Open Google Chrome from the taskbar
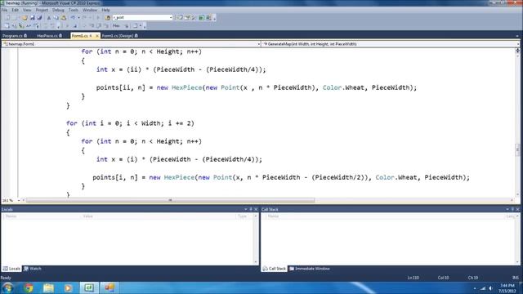523x294 pixels. (x=29, y=287)
